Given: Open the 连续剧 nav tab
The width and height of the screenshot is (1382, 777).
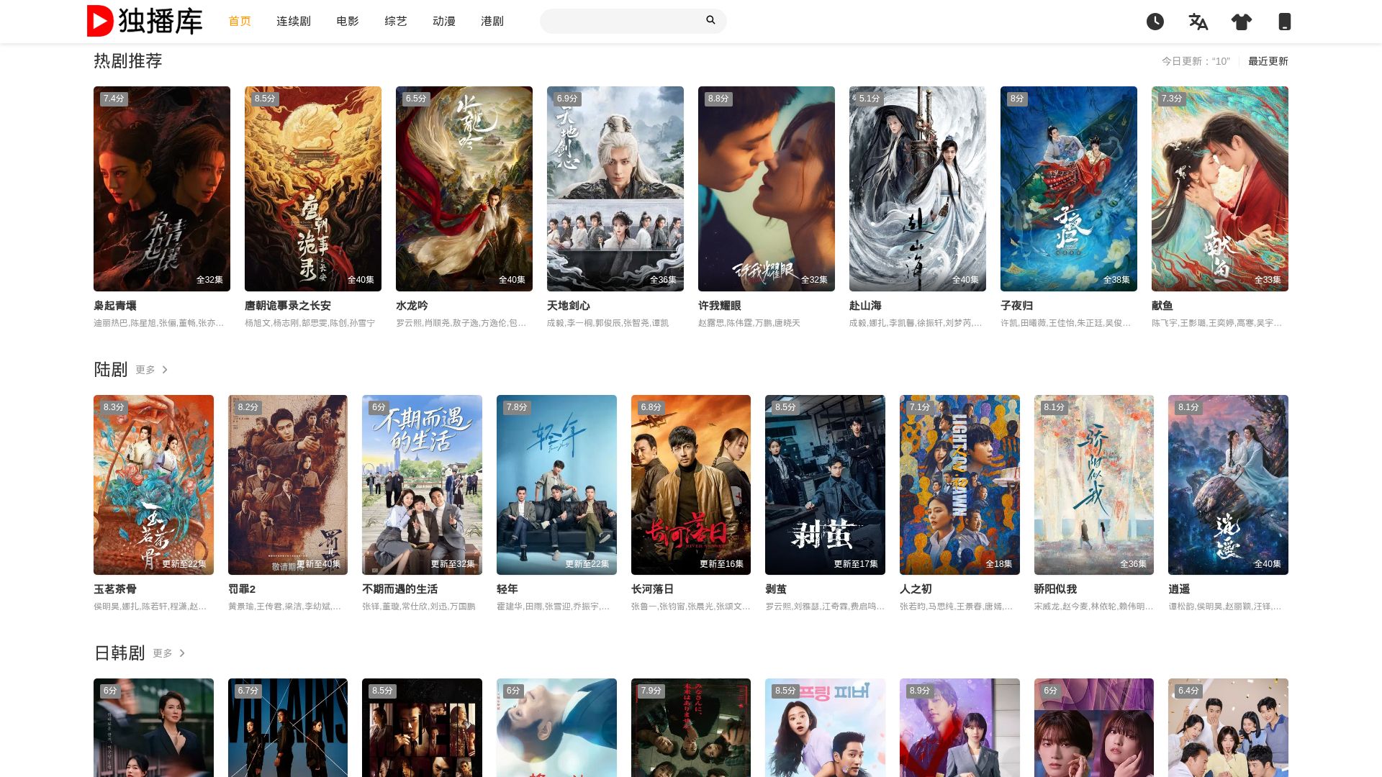Looking at the screenshot, I should coord(293,22).
